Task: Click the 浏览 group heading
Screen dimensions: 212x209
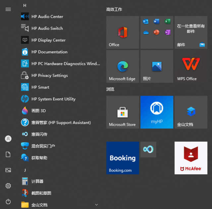Action: click(x=110, y=89)
